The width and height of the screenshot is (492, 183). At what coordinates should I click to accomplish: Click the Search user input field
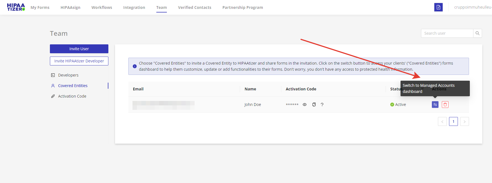[447, 33]
